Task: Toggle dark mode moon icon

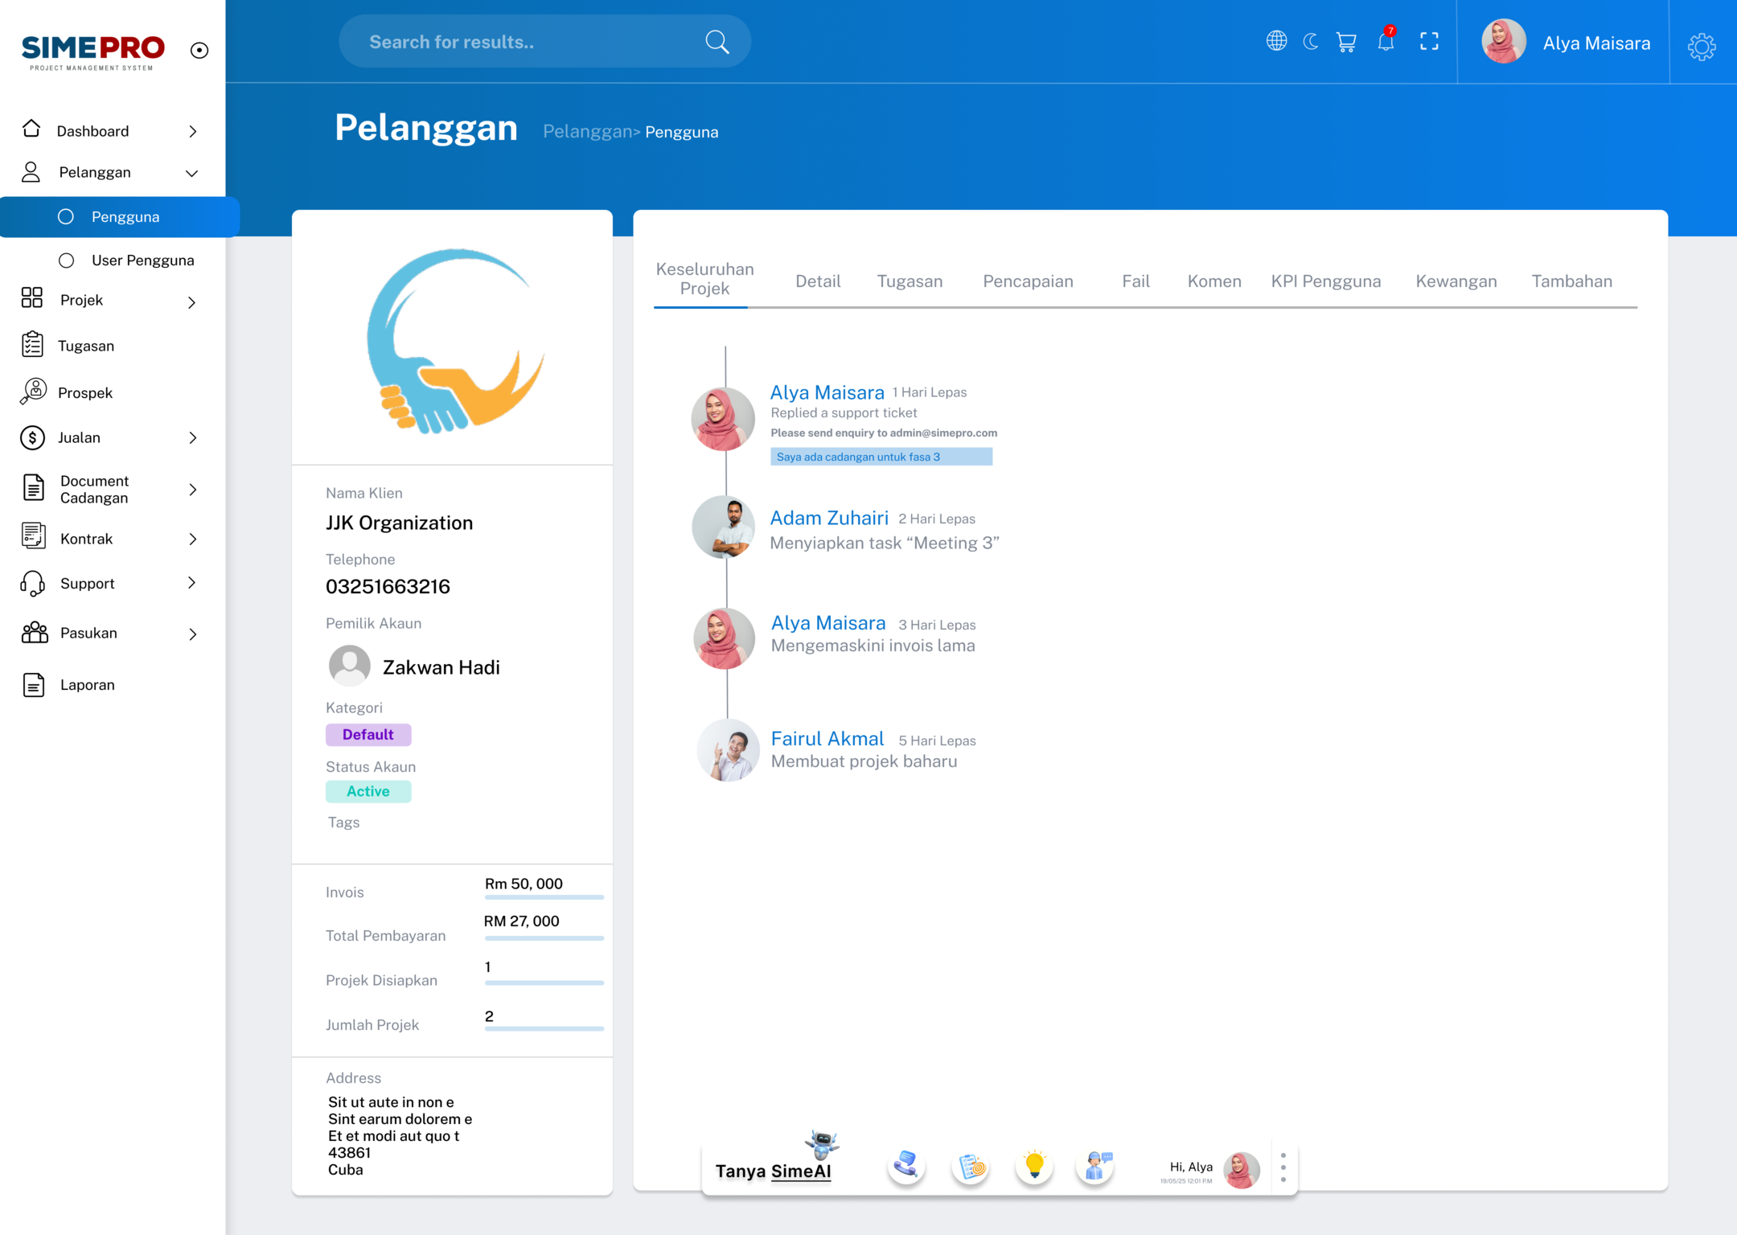Action: click(1311, 41)
